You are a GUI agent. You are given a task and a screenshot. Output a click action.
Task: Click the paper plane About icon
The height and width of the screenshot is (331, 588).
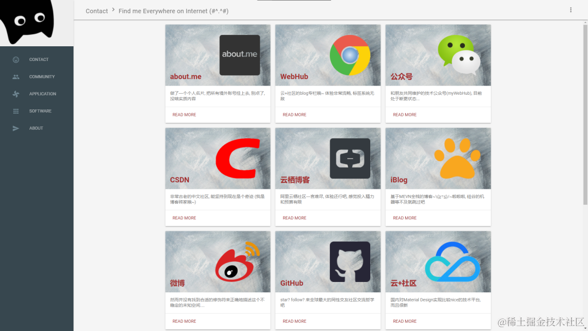click(16, 128)
